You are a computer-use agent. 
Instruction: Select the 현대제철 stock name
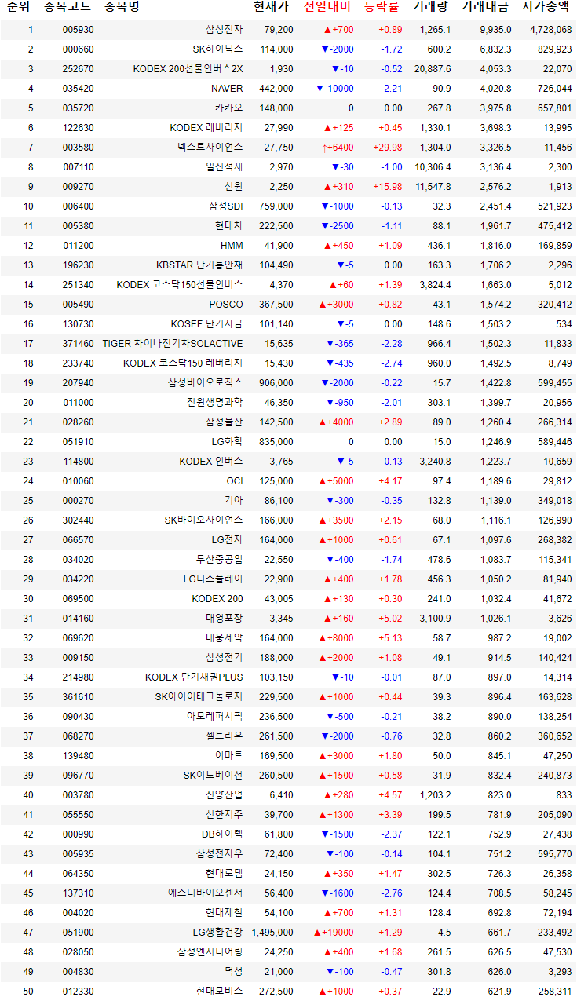(224, 913)
